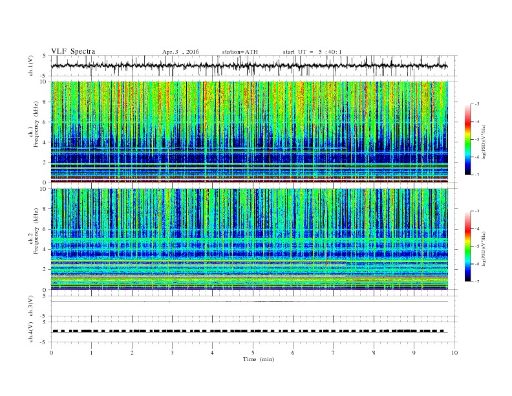The height and width of the screenshot is (396, 512).
Task: Click the ch.2 spectrogram color scale bar
Action: click(x=467, y=247)
